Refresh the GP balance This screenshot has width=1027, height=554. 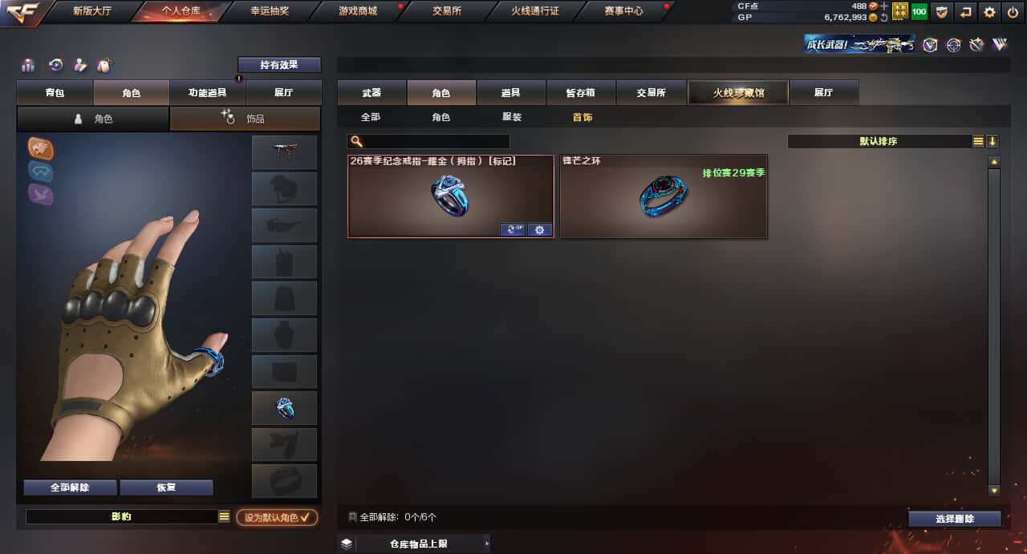884,17
